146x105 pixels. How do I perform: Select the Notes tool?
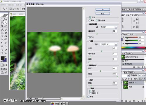click(x=2, y=50)
